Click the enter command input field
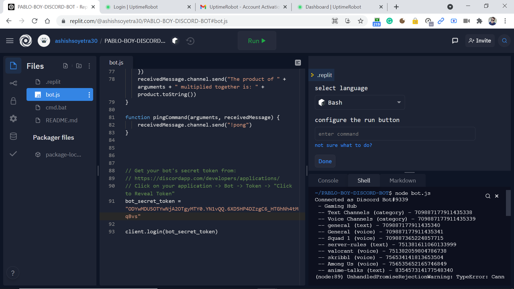 click(395, 134)
